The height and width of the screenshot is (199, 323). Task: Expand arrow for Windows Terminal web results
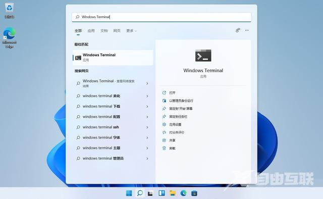(147, 83)
